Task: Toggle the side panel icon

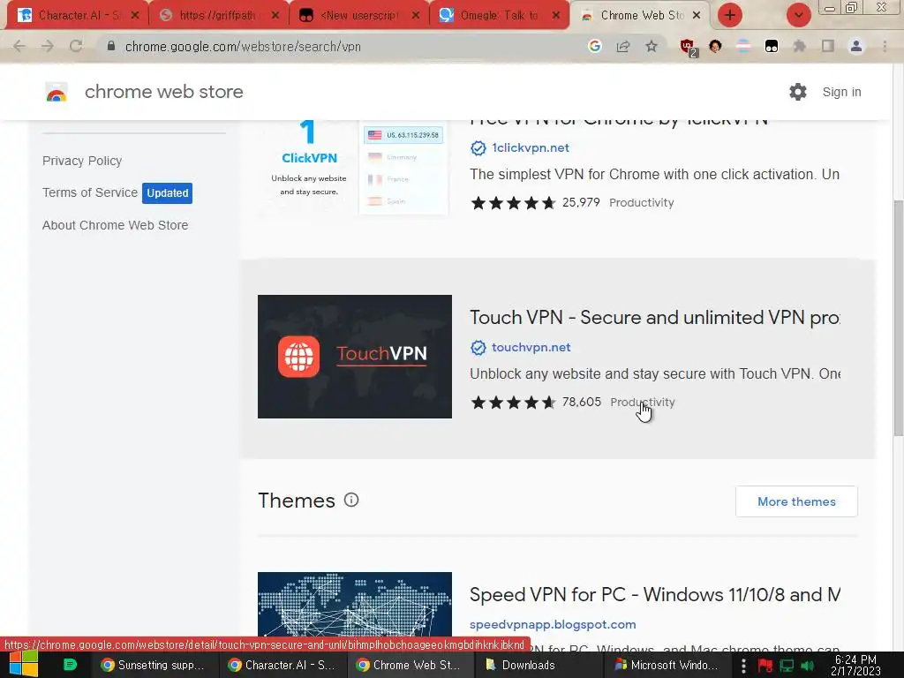Action: [x=828, y=46]
